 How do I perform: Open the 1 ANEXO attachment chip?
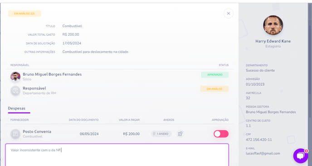pyautogui.click(x=161, y=134)
